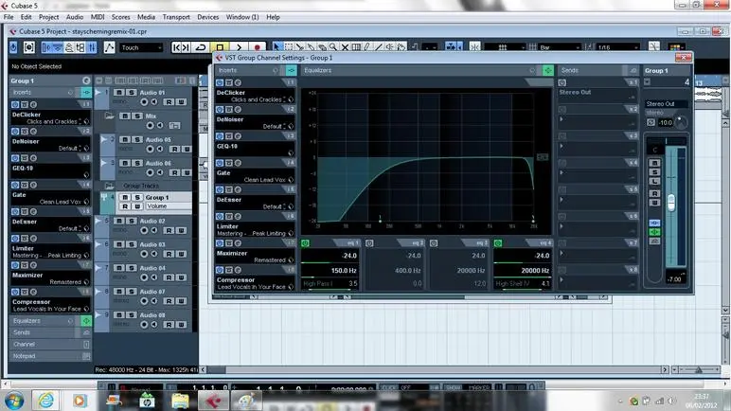Enable EQ band 3 power button
This screenshot has width=731, height=411.
pos(434,243)
